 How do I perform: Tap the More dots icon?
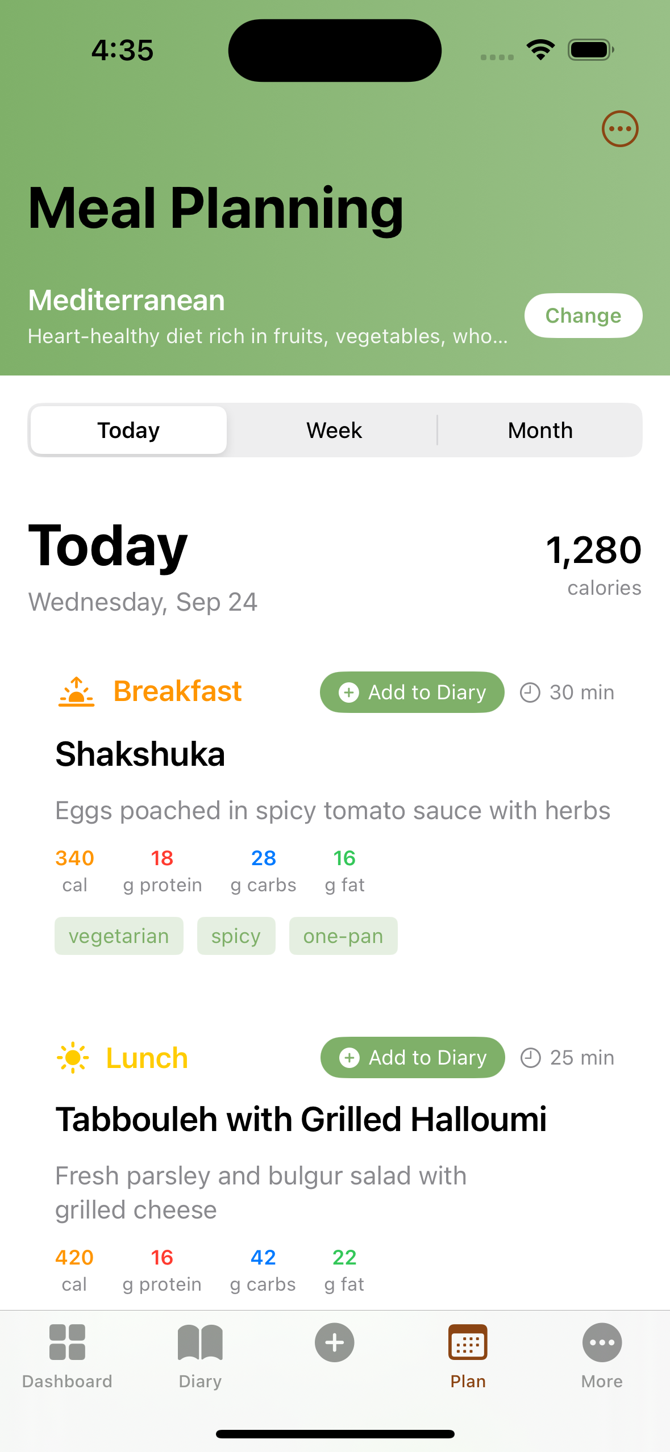click(x=602, y=1342)
